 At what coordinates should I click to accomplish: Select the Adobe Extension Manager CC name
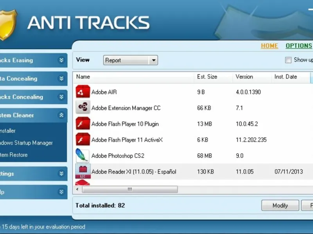[x=126, y=108]
